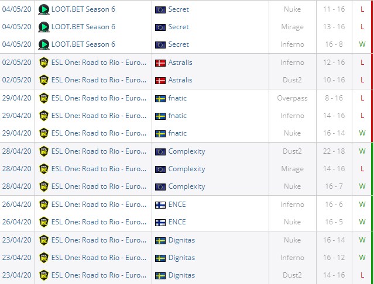374x284 pixels.
Task: Click the LOOT.BET logo in the 16 - 8 Inferno row
Action: pos(44,44)
